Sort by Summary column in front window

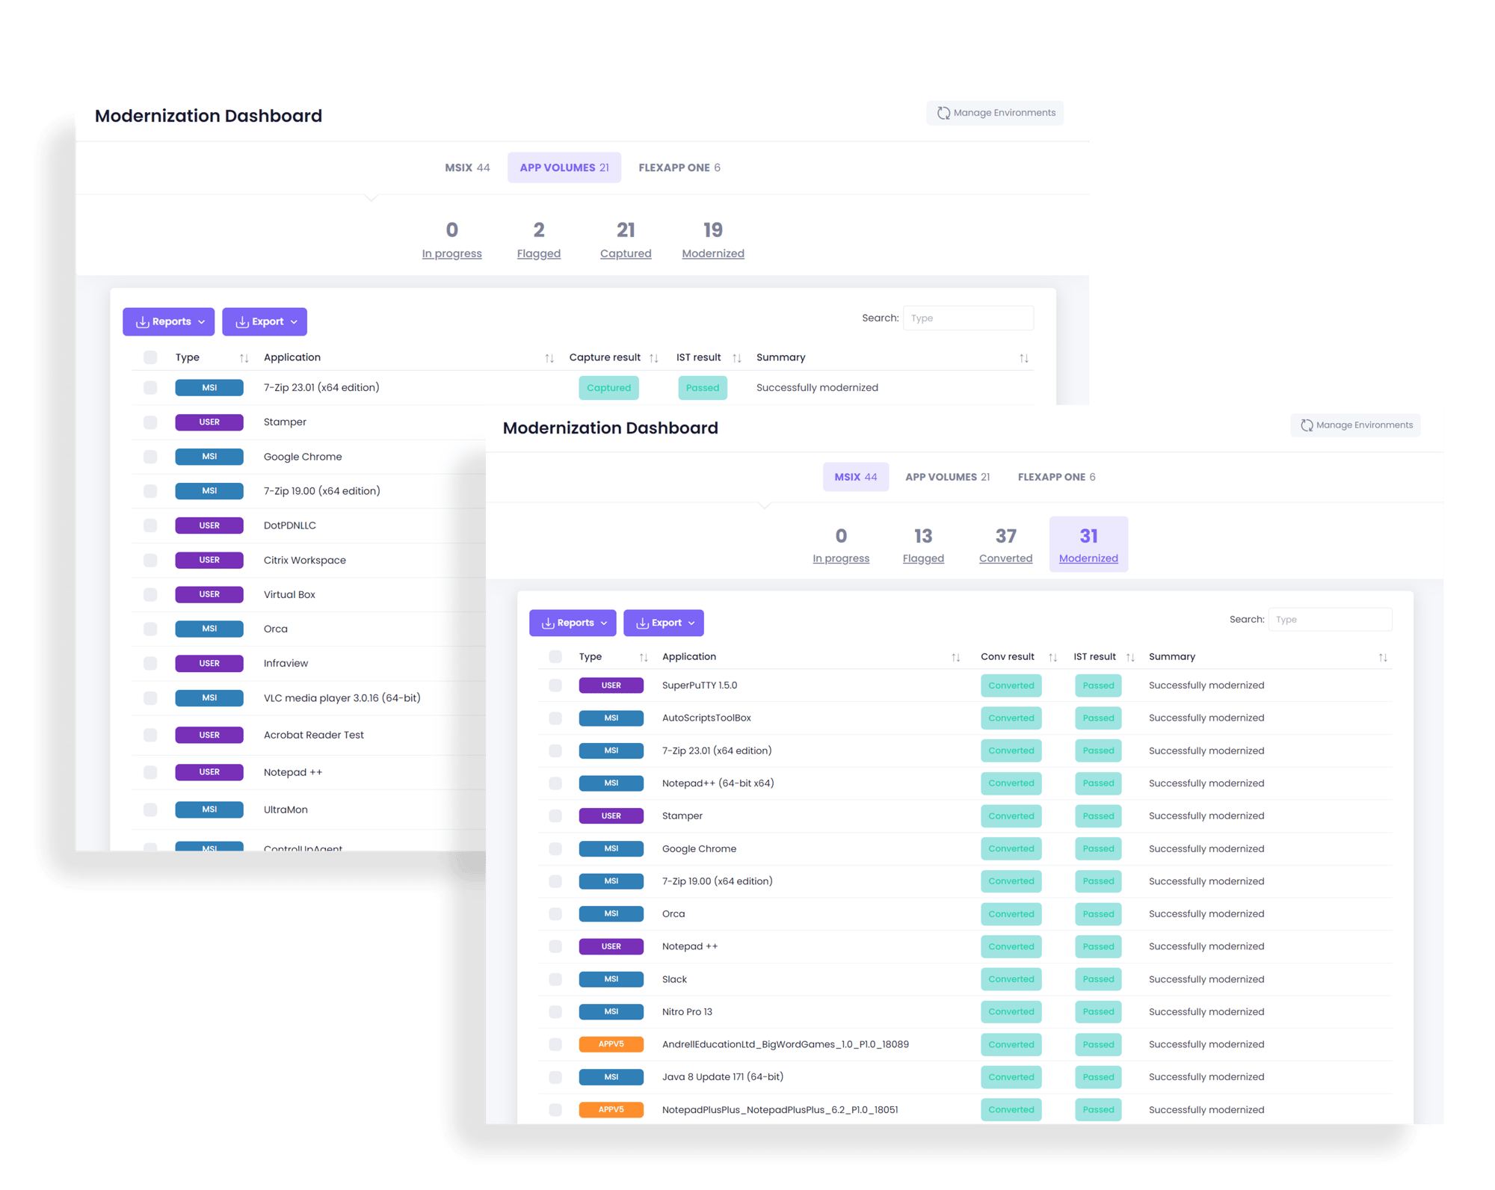[1384, 657]
